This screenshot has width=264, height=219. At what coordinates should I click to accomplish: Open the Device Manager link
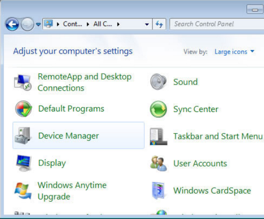[69, 136]
